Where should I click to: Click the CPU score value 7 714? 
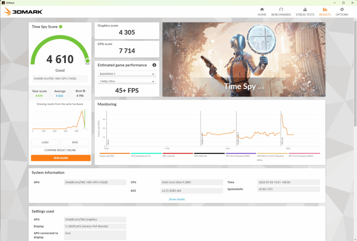(x=127, y=51)
